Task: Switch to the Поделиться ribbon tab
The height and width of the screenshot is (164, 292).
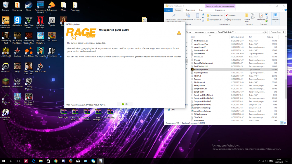Action: 190,10
